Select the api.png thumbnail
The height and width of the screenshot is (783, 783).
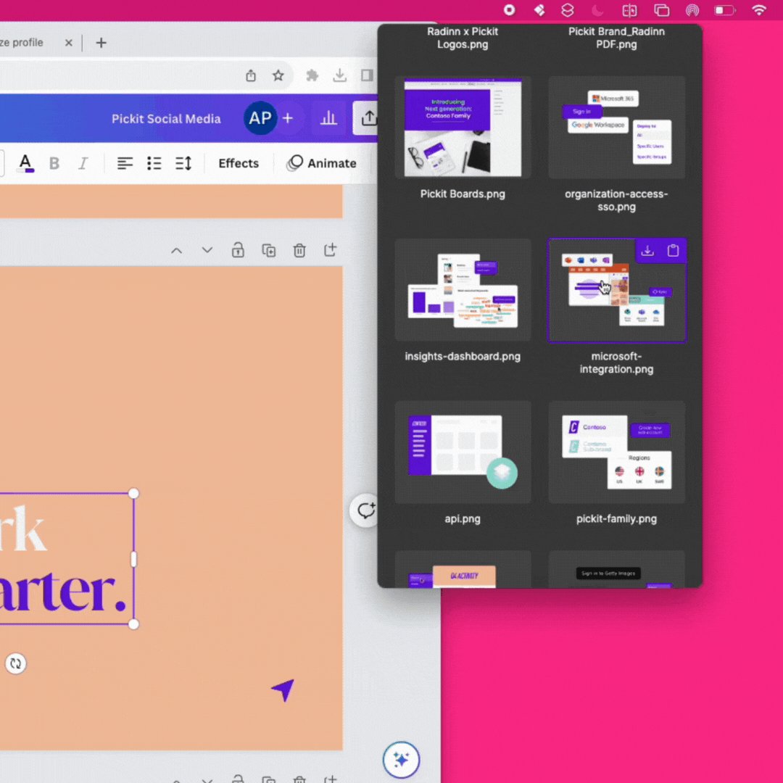463,452
